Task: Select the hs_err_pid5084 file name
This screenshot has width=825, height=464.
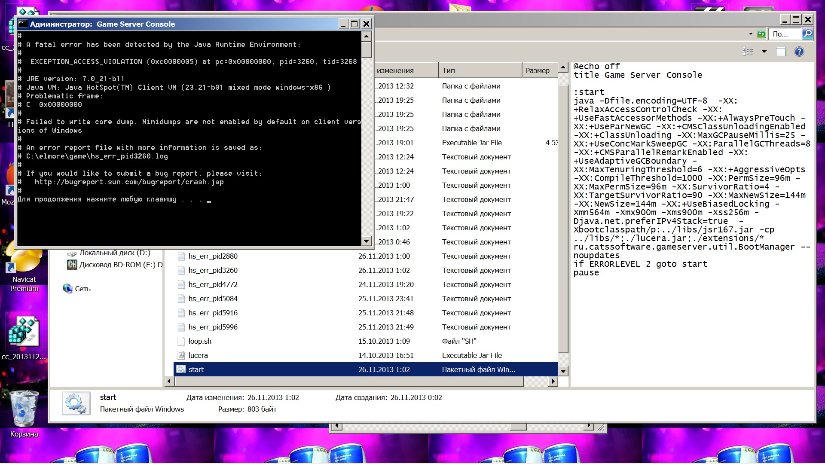Action: point(213,299)
